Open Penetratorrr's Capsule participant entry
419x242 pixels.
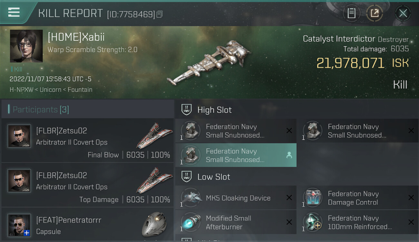pos(88,225)
